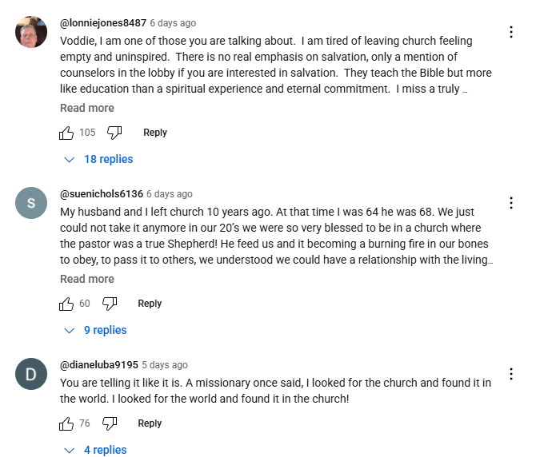
Task: Dislike the comment by @lonniejones8487
Action: click(114, 133)
